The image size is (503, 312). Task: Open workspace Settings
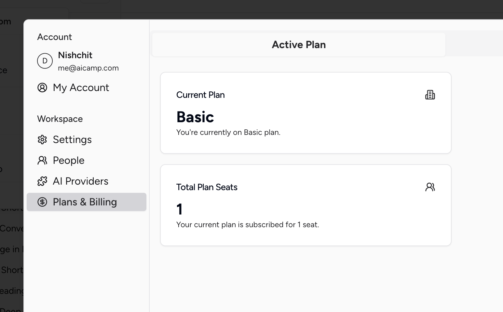86,139
